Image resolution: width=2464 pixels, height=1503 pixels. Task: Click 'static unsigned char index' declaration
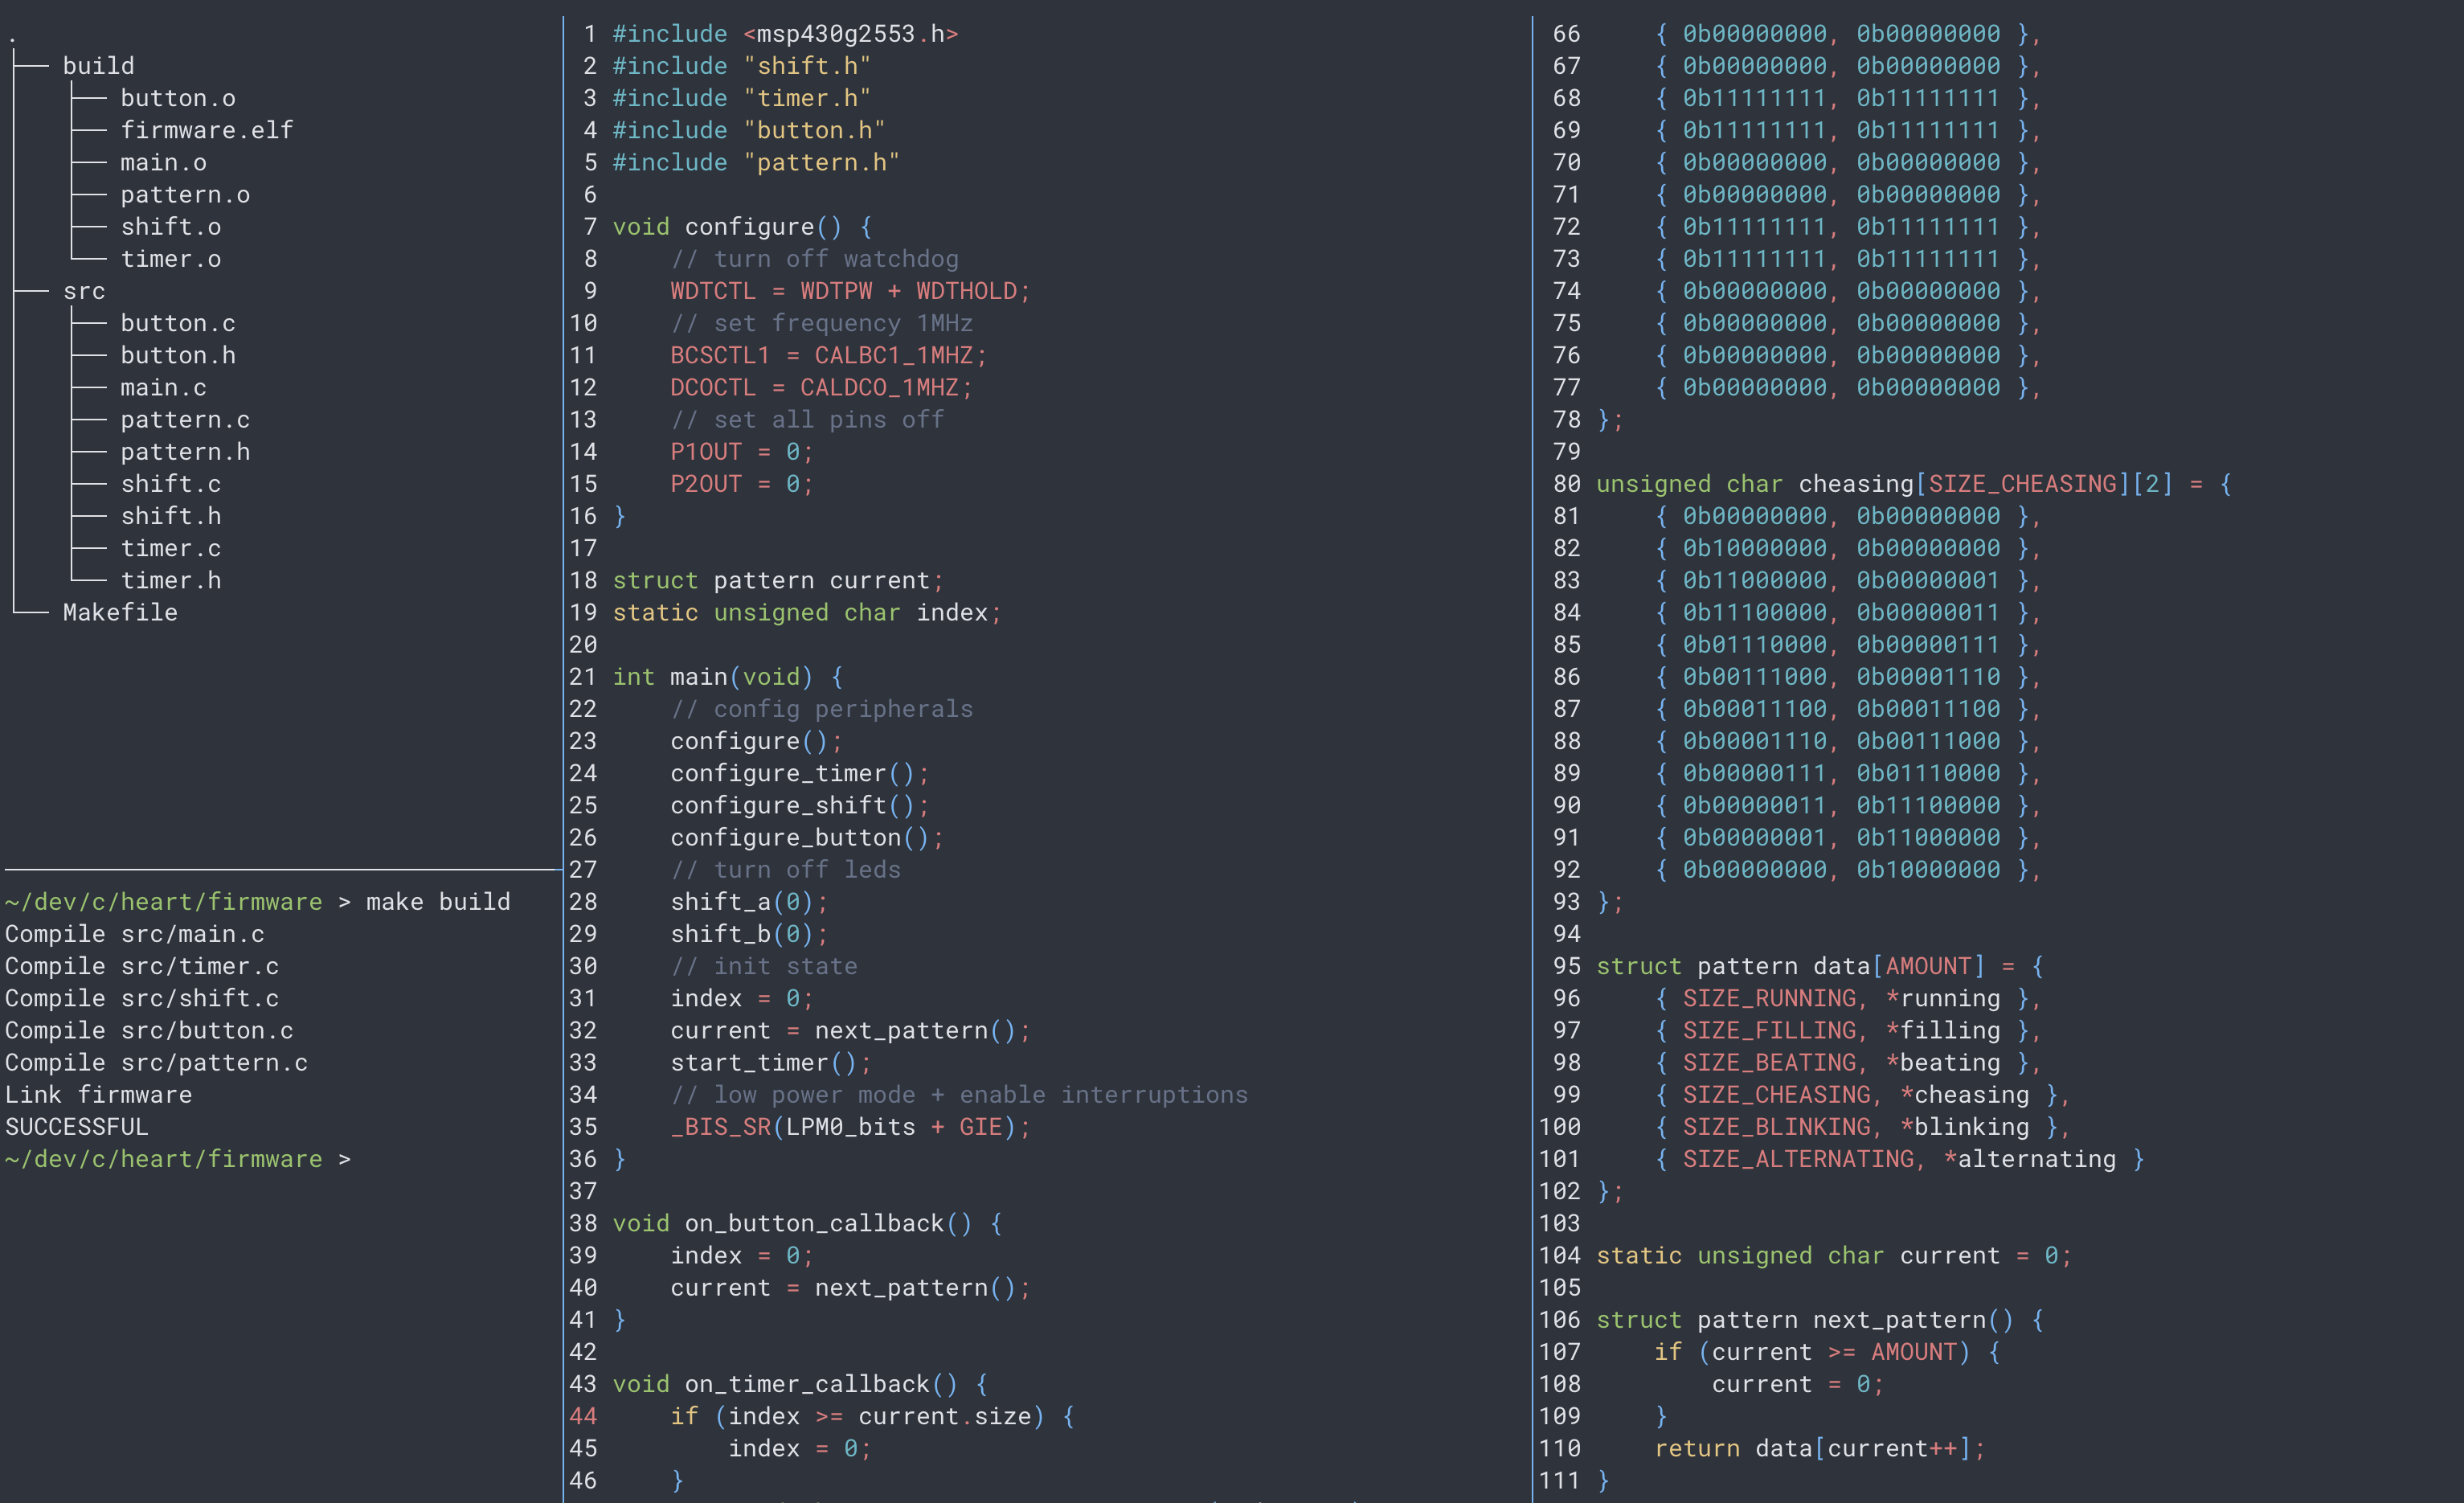[x=807, y=612]
